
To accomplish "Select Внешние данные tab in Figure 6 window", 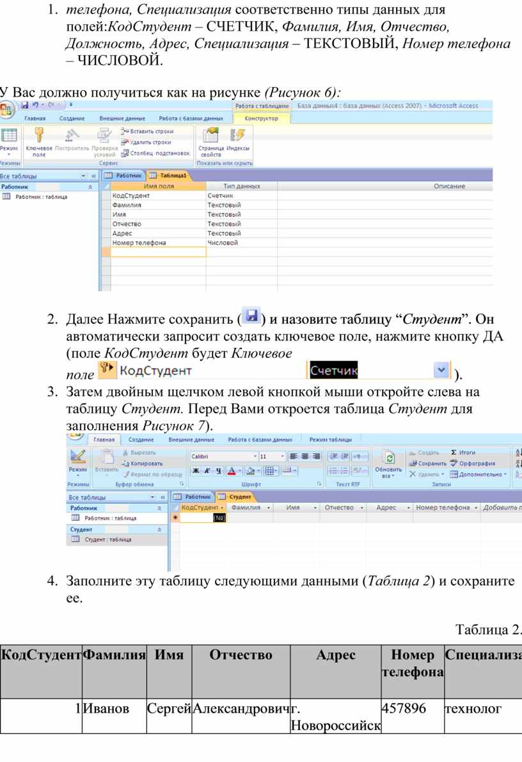I will 122,118.
